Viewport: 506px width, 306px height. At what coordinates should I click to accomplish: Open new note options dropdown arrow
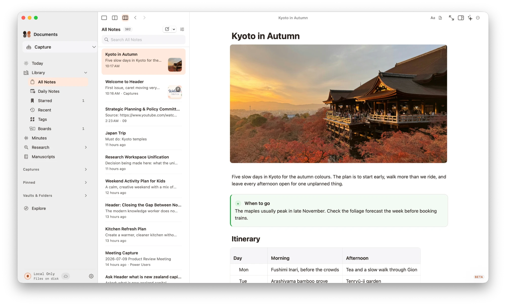coord(174,29)
